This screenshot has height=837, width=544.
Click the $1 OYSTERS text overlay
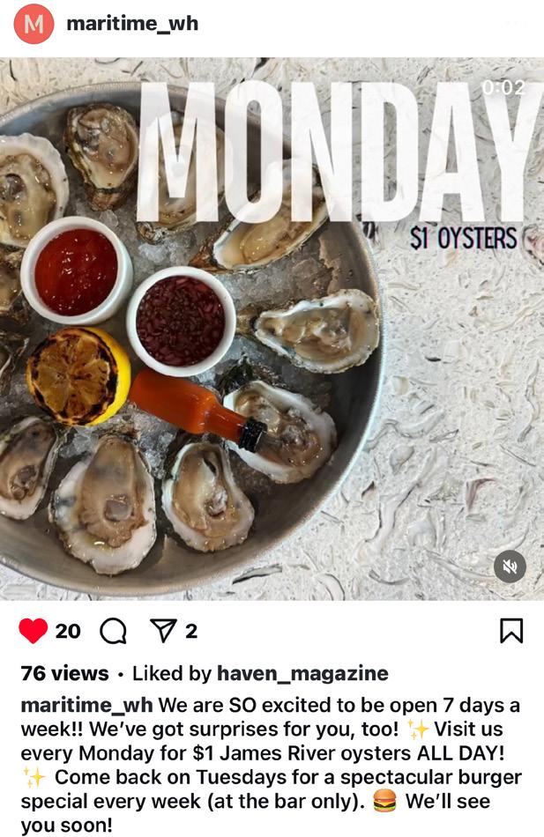[x=463, y=238]
